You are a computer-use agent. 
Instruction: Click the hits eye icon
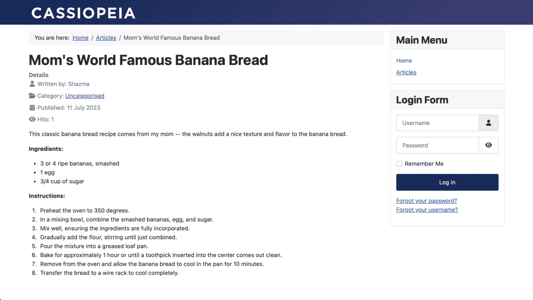(32, 120)
